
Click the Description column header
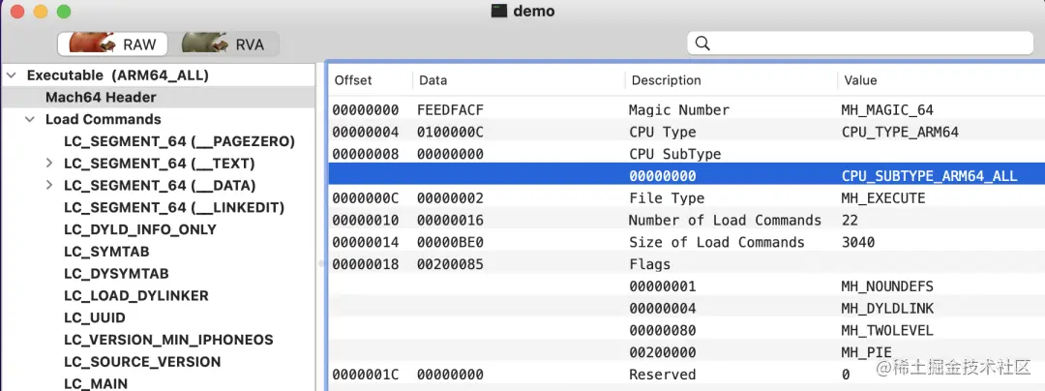[665, 80]
